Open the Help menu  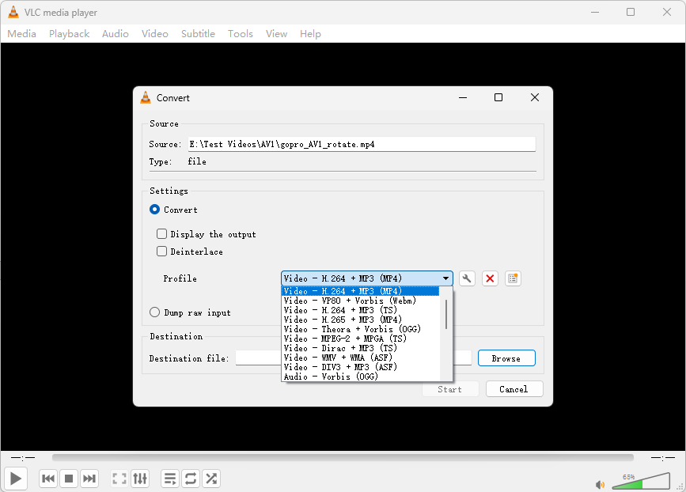[310, 34]
